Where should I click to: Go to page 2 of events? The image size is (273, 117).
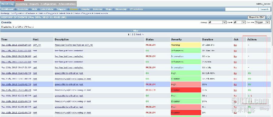click(x=133, y=35)
